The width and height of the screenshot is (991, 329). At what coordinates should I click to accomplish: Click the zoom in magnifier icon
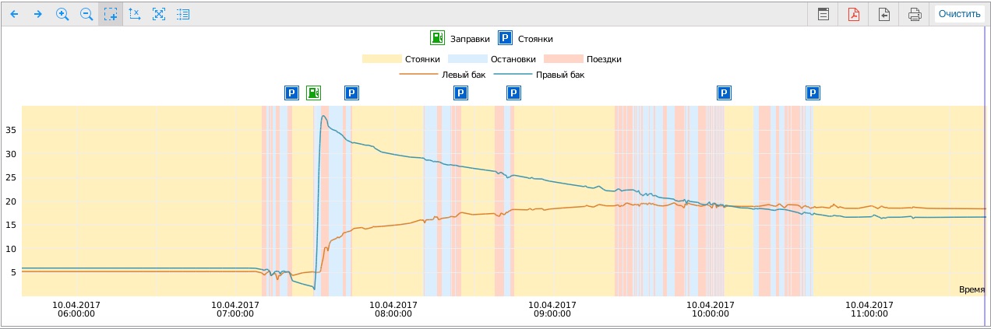click(x=62, y=14)
